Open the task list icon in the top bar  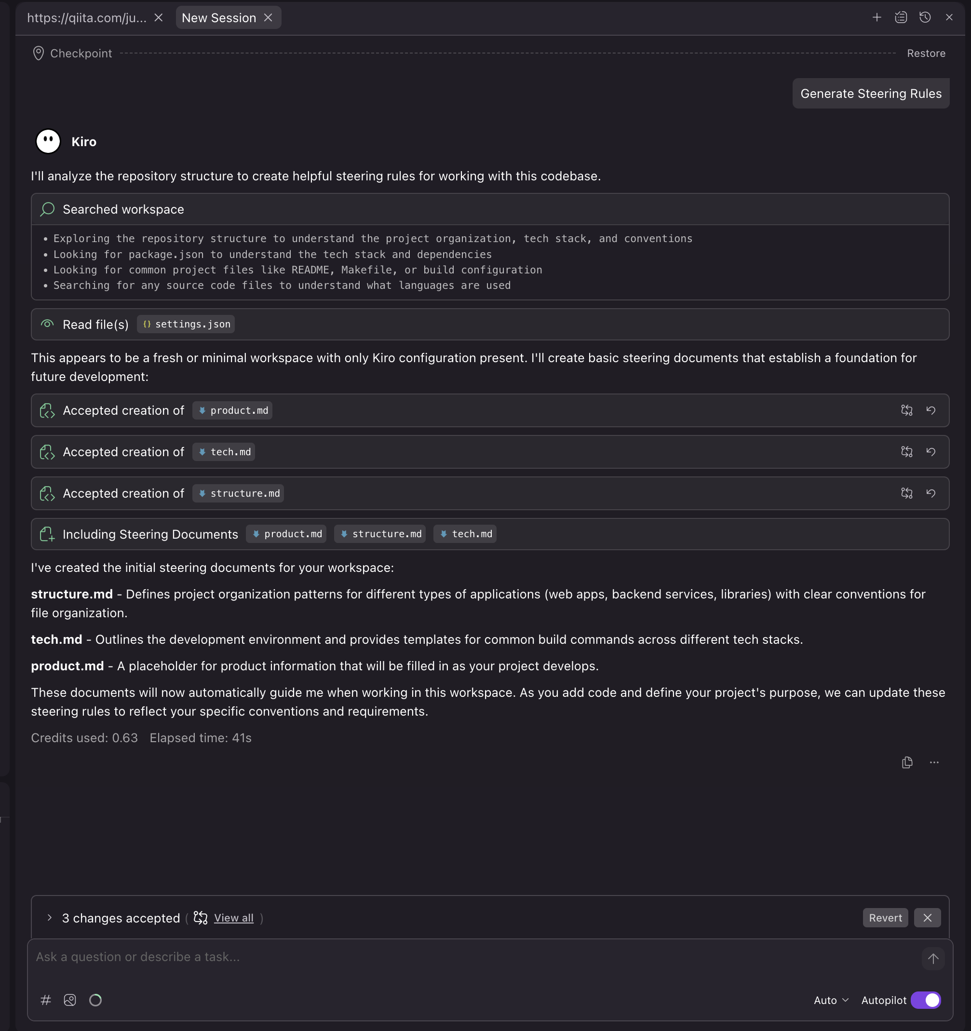click(901, 18)
